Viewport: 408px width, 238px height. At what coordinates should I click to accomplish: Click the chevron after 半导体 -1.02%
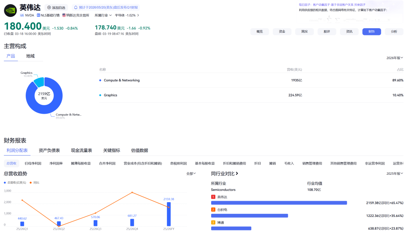tap(138, 15)
